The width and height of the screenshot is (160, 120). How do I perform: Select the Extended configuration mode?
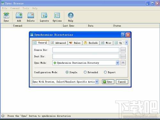point(85,72)
